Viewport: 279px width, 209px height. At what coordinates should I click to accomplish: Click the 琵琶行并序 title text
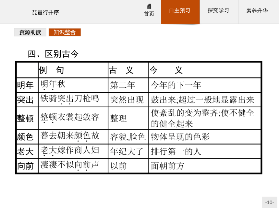(45, 12)
